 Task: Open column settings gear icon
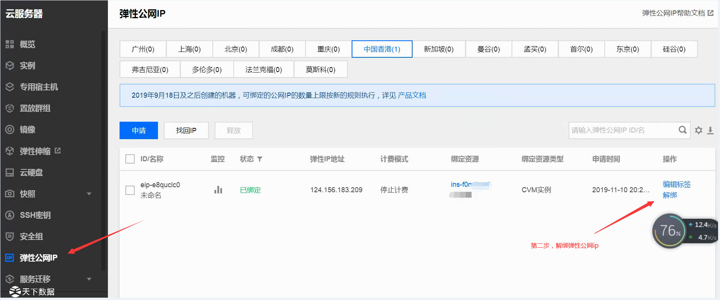pyautogui.click(x=699, y=130)
